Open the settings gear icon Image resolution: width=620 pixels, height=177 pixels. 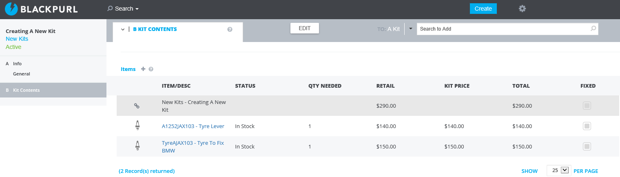pos(522,9)
